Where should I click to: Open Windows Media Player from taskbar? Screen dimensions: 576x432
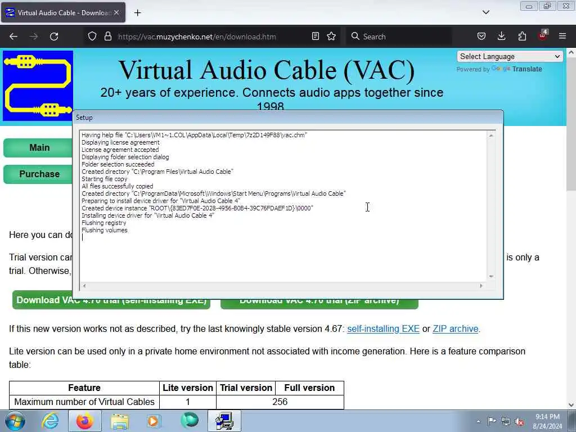click(154, 421)
